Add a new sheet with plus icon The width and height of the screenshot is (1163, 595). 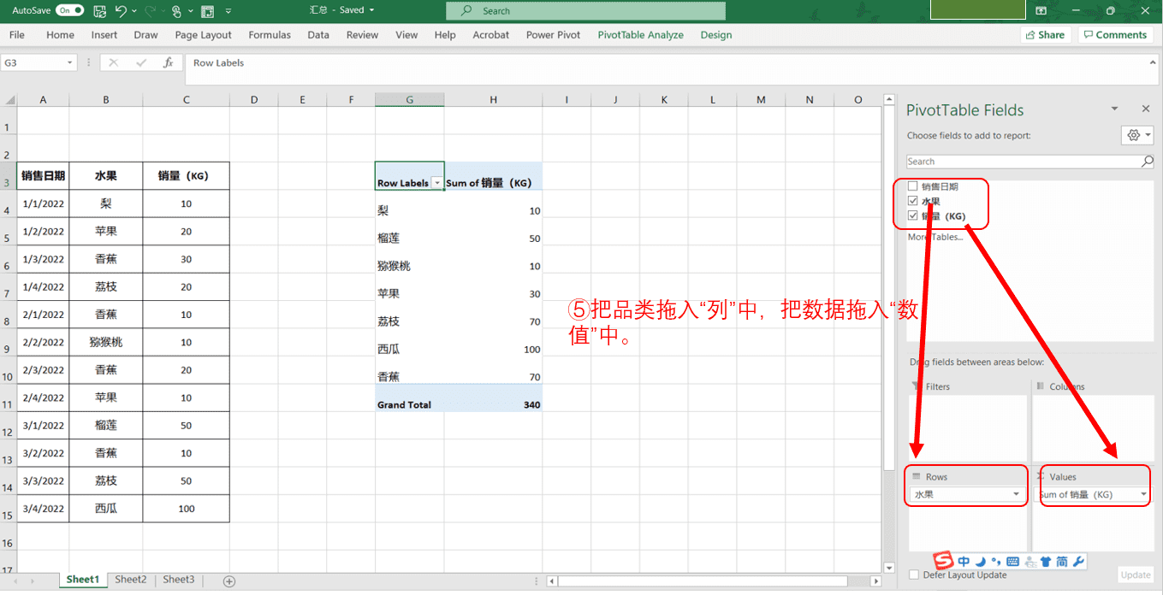tap(229, 581)
